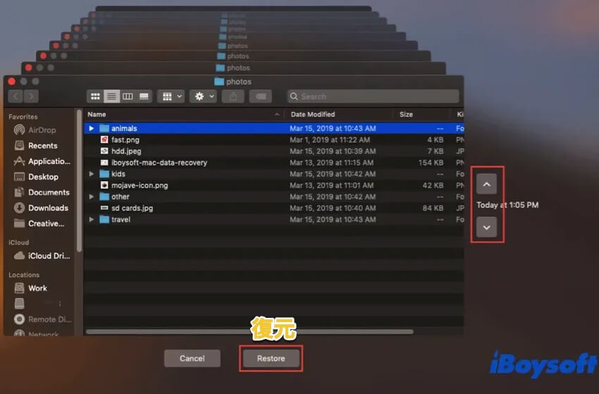Expand the kids folder disclosure triangle
This screenshot has height=394, width=599.
(92, 174)
